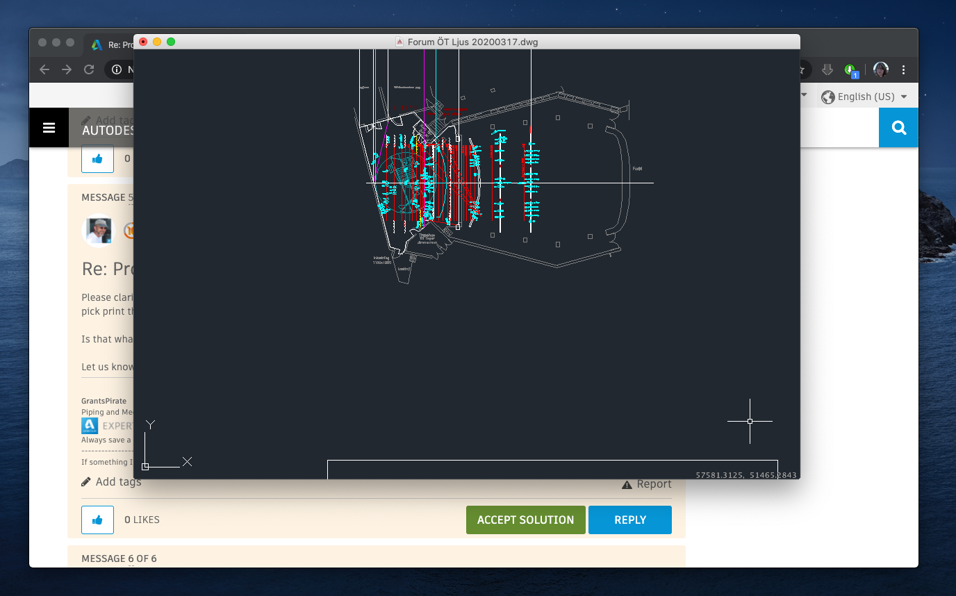The height and width of the screenshot is (596, 956).
Task: Click the blue REPLY button
Action: (x=630, y=520)
